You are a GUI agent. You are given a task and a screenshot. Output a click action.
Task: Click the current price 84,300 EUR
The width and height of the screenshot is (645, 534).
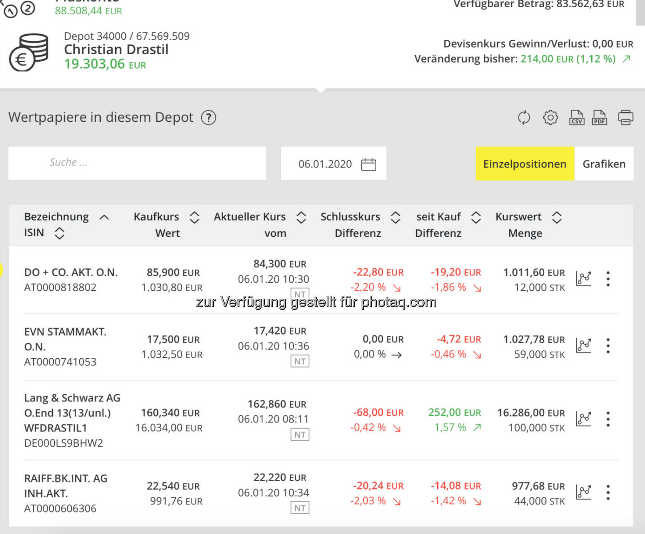pyautogui.click(x=280, y=264)
